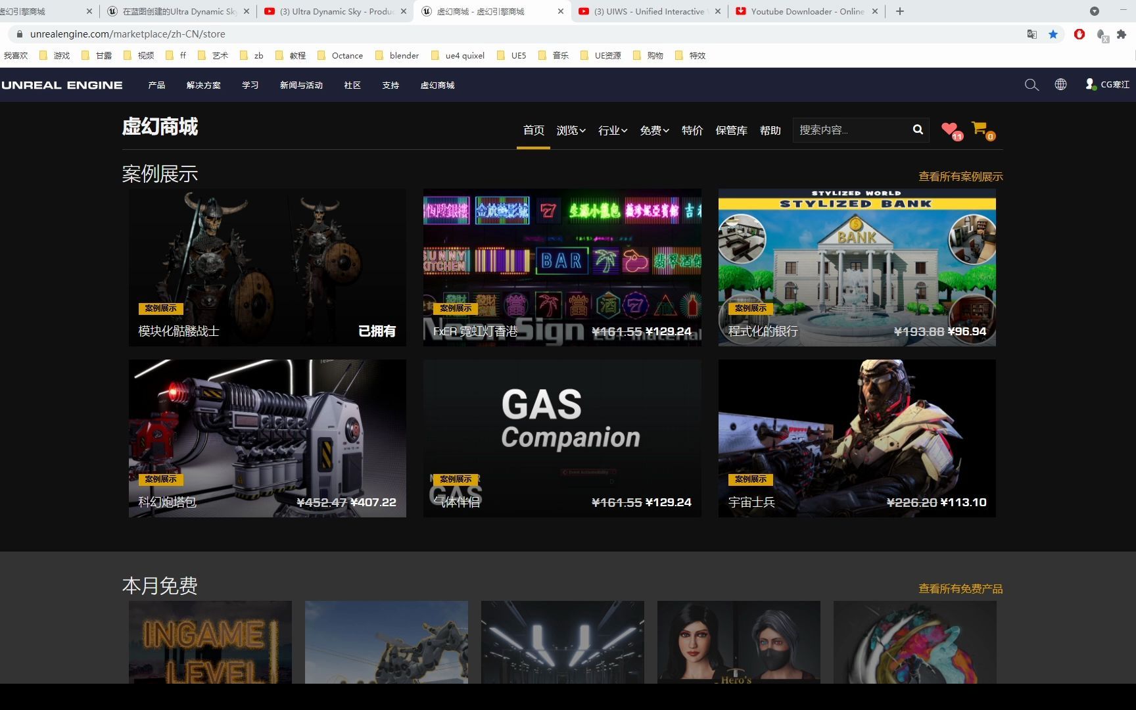
Task: Open the 产品 top menu
Action: click(x=156, y=85)
